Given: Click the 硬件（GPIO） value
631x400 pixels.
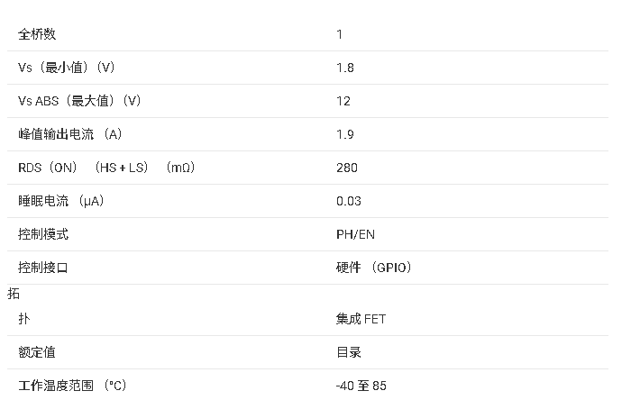Looking at the screenshot, I should coord(374,268).
